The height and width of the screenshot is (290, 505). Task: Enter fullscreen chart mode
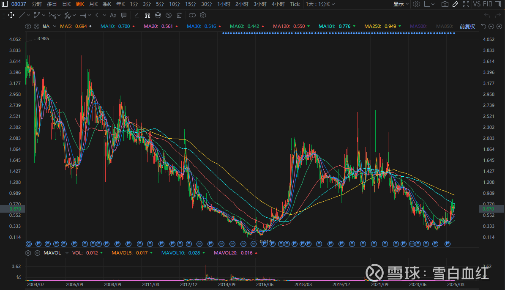point(466,4)
